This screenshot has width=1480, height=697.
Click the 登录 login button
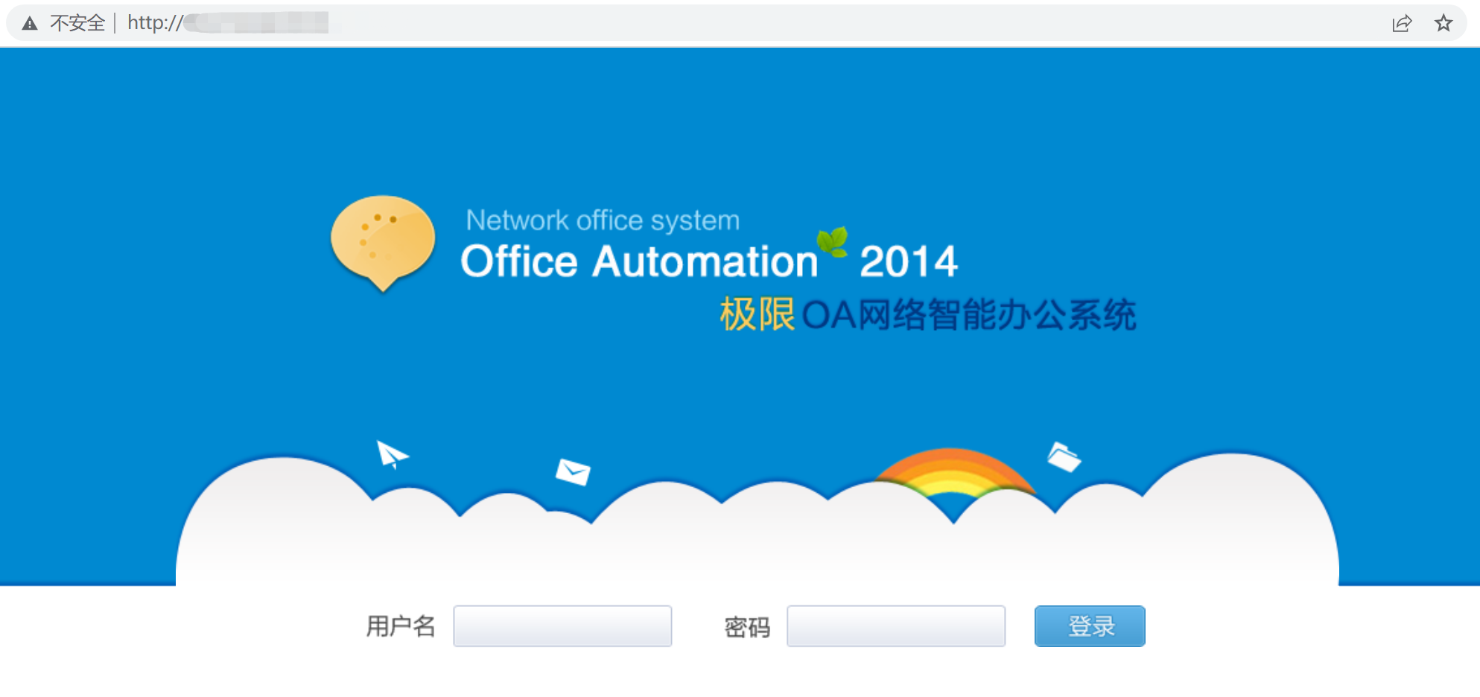click(x=1089, y=626)
